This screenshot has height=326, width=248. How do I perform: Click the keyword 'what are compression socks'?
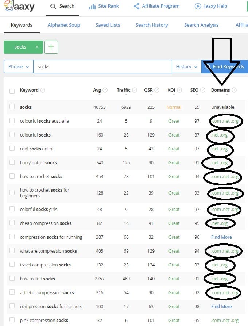pyautogui.click(x=49, y=251)
